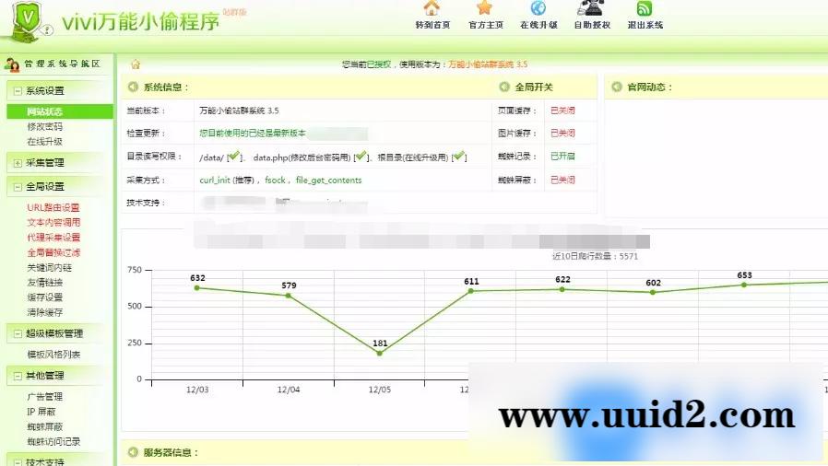
Task: Select 网站状态 in the sidebar
Action: tap(60, 111)
